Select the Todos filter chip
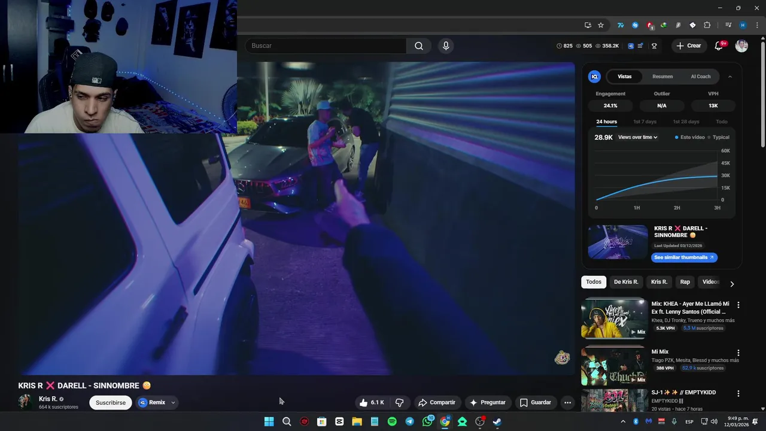 coord(594,282)
